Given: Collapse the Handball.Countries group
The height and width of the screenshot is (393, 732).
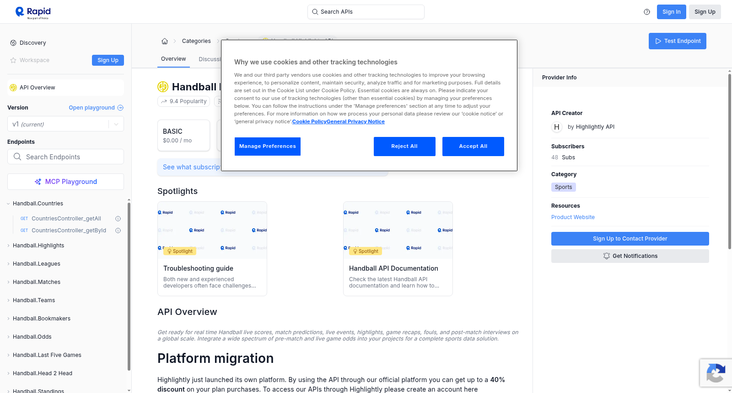Looking at the screenshot, I should pos(8,204).
